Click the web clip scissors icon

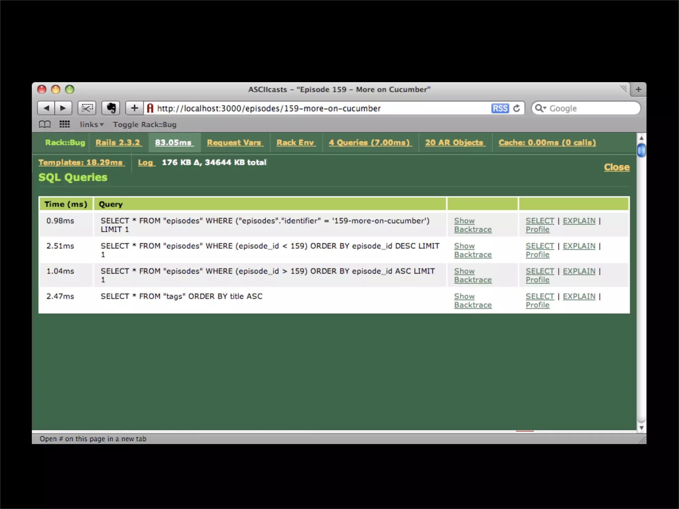87,108
